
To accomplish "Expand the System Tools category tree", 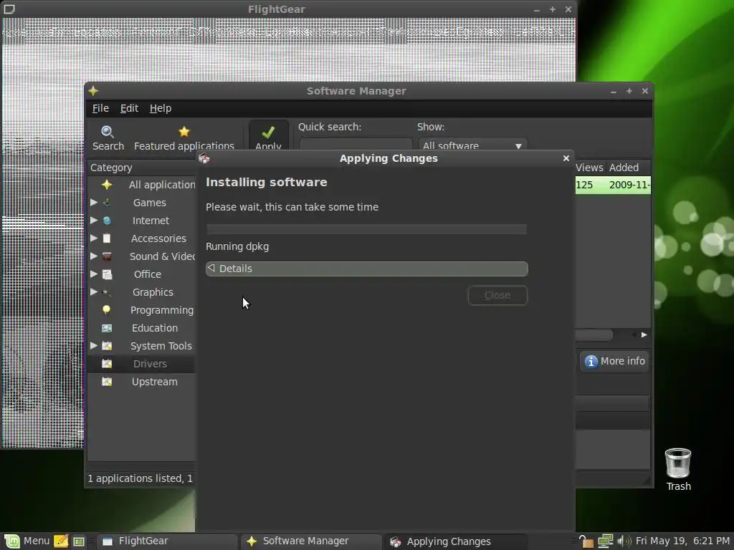I will click(94, 346).
